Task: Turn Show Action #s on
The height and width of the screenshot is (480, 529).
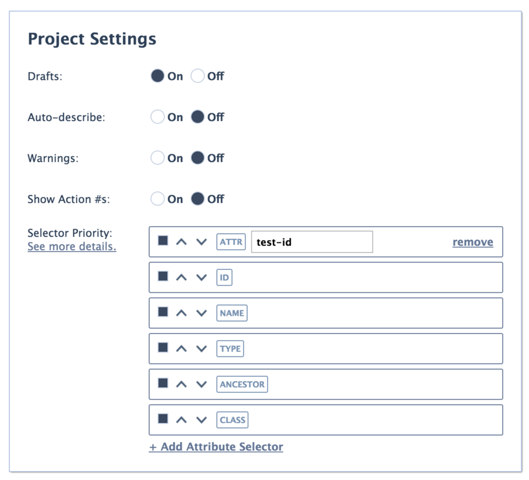Action: [157, 199]
